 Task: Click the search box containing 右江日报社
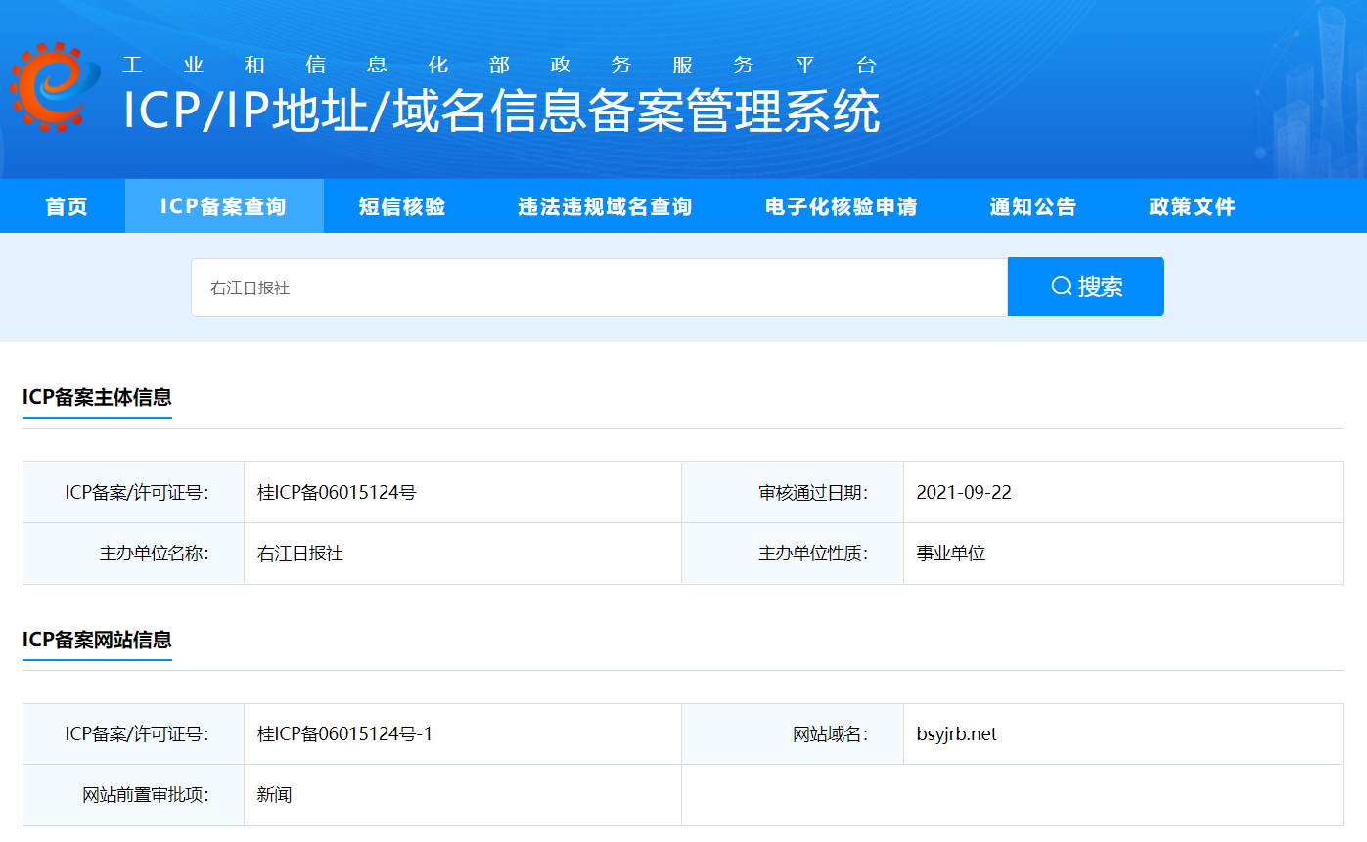pyautogui.click(x=599, y=288)
